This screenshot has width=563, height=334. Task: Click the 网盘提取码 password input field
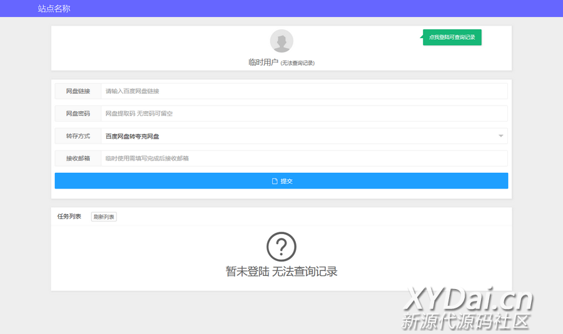point(303,114)
